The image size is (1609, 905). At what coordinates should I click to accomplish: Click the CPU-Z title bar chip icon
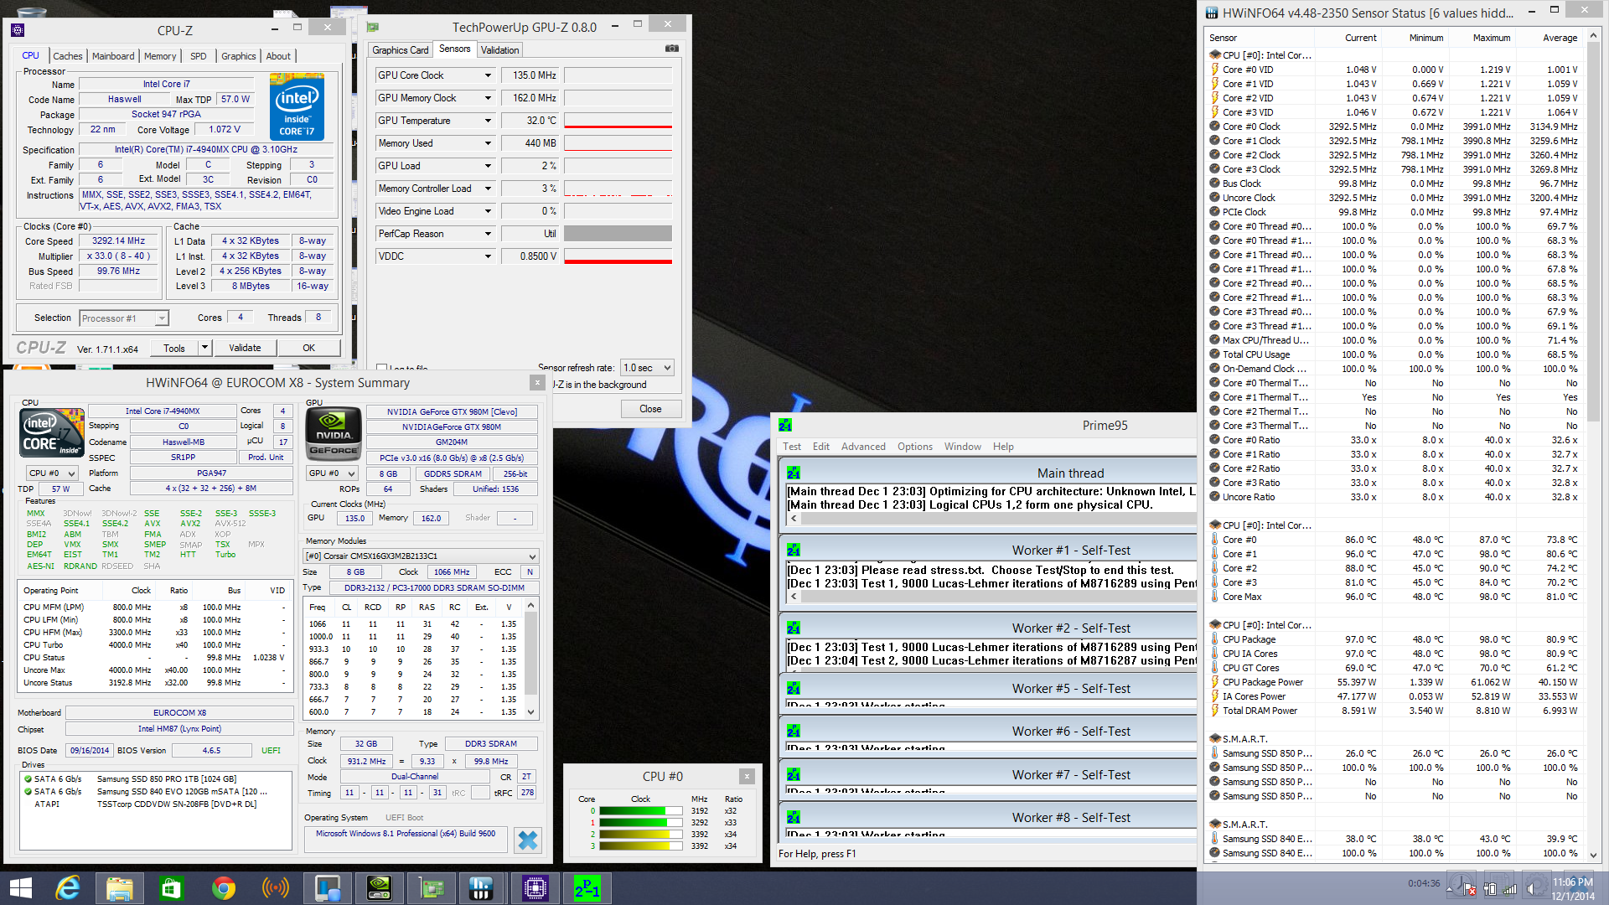click(18, 30)
